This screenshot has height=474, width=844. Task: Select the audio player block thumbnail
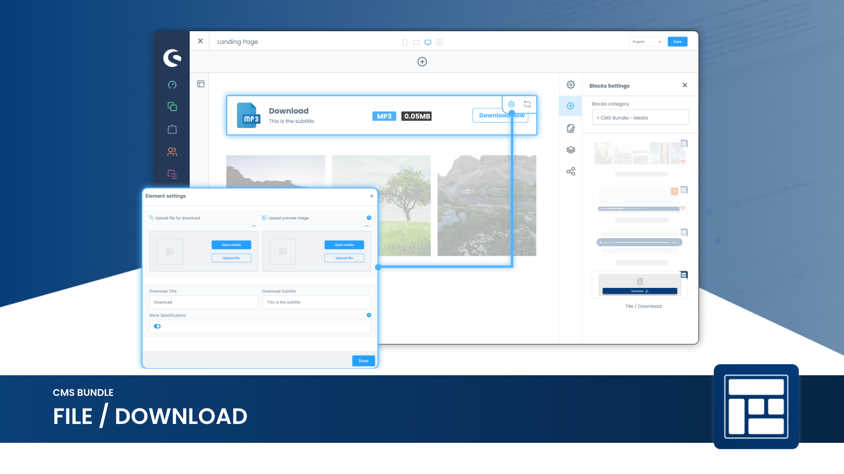[x=640, y=242]
